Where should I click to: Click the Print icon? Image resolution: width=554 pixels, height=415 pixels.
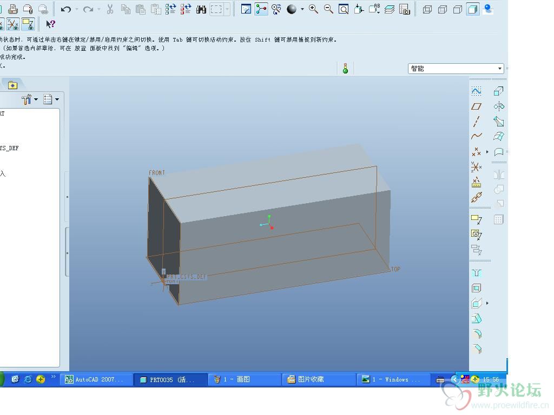[13, 9]
